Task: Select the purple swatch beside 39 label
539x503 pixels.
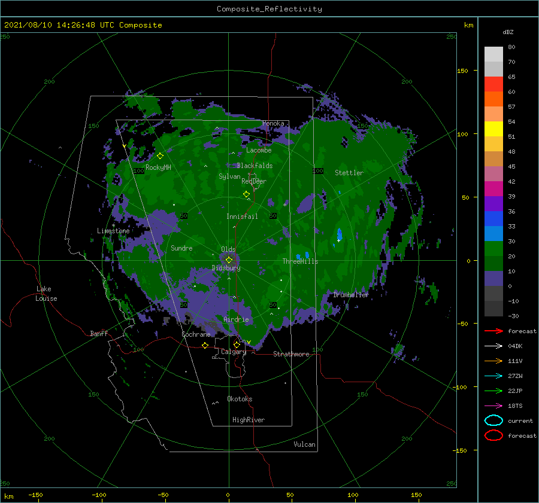Action: [x=493, y=204]
